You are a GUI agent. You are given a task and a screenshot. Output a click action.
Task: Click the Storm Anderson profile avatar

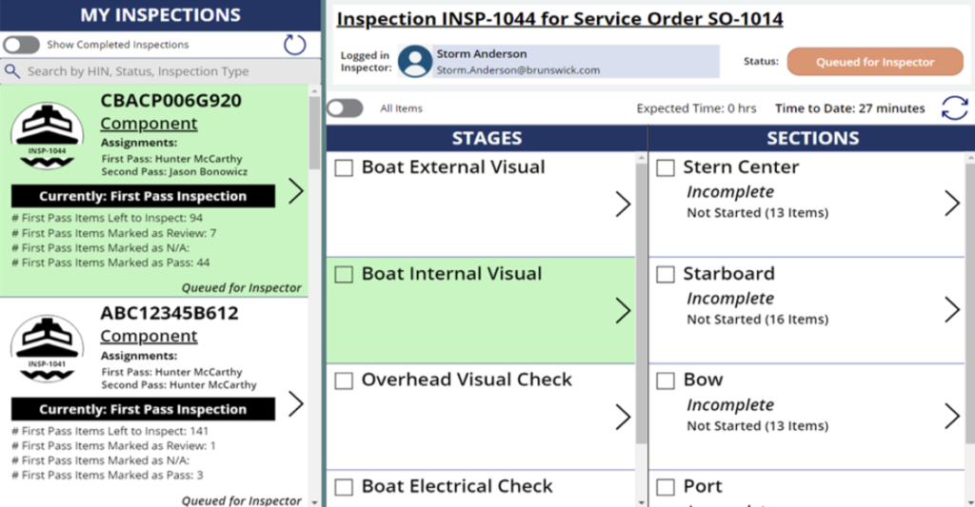pyautogui.click(x=415, y=62)
